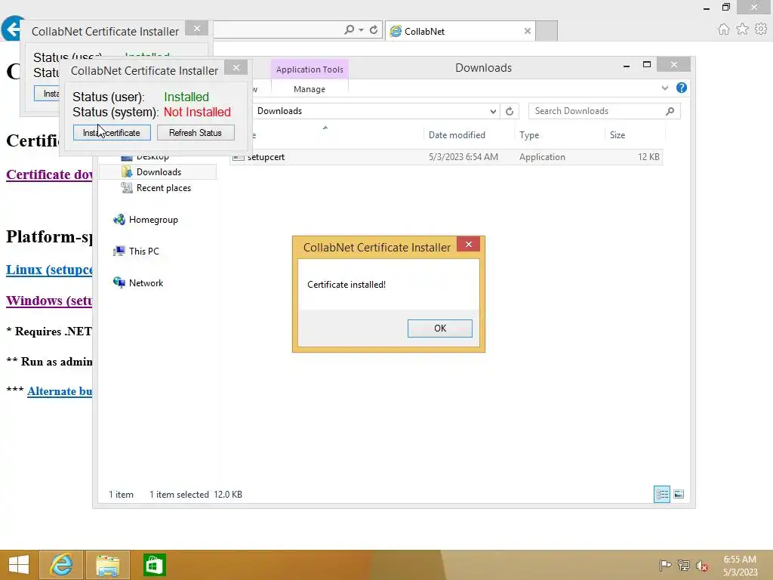Screen dimensions: 773x580
Task: Click Install certificate button in front installer
Action: [112, 133]
